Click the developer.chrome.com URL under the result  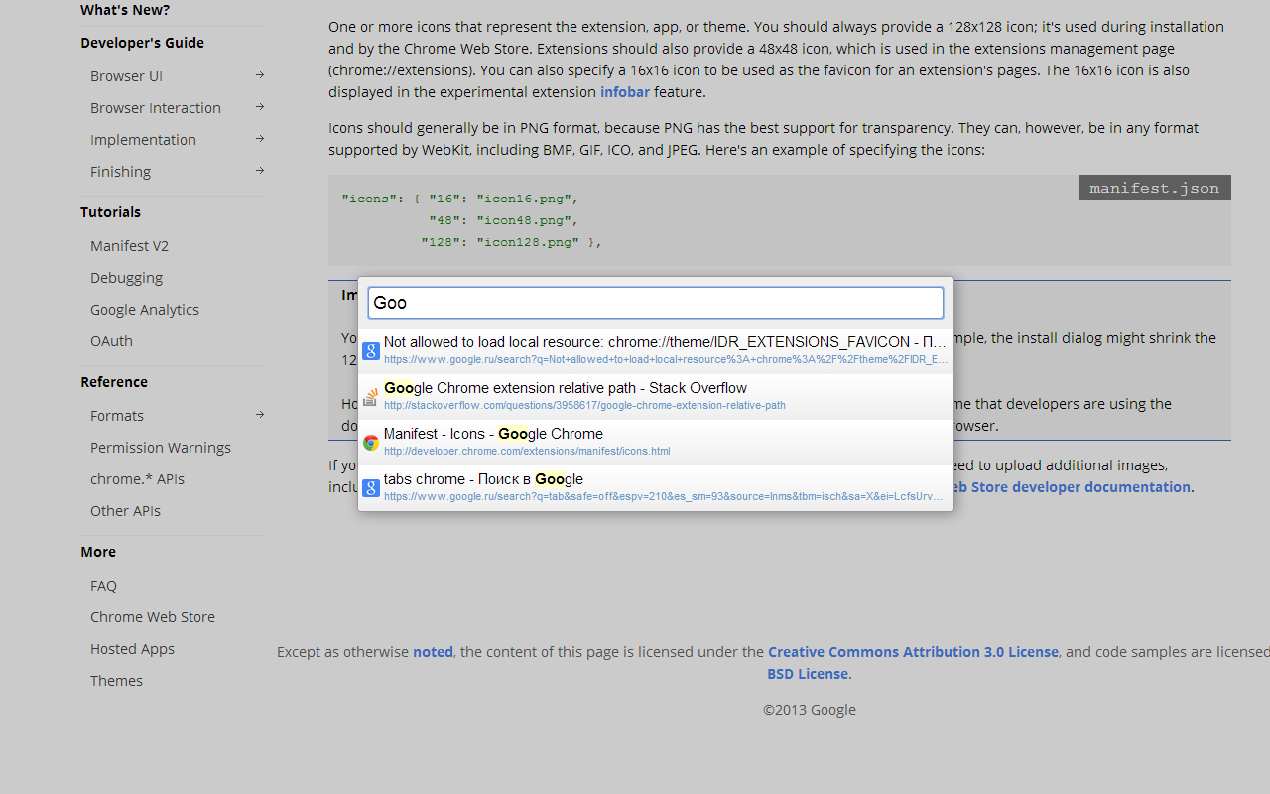point(527,451)
